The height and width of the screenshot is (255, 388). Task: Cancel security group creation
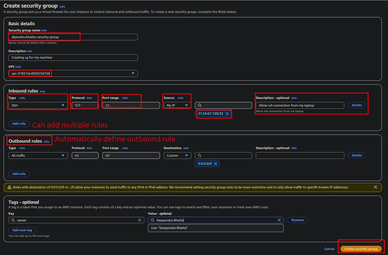[x=329, y=249]
